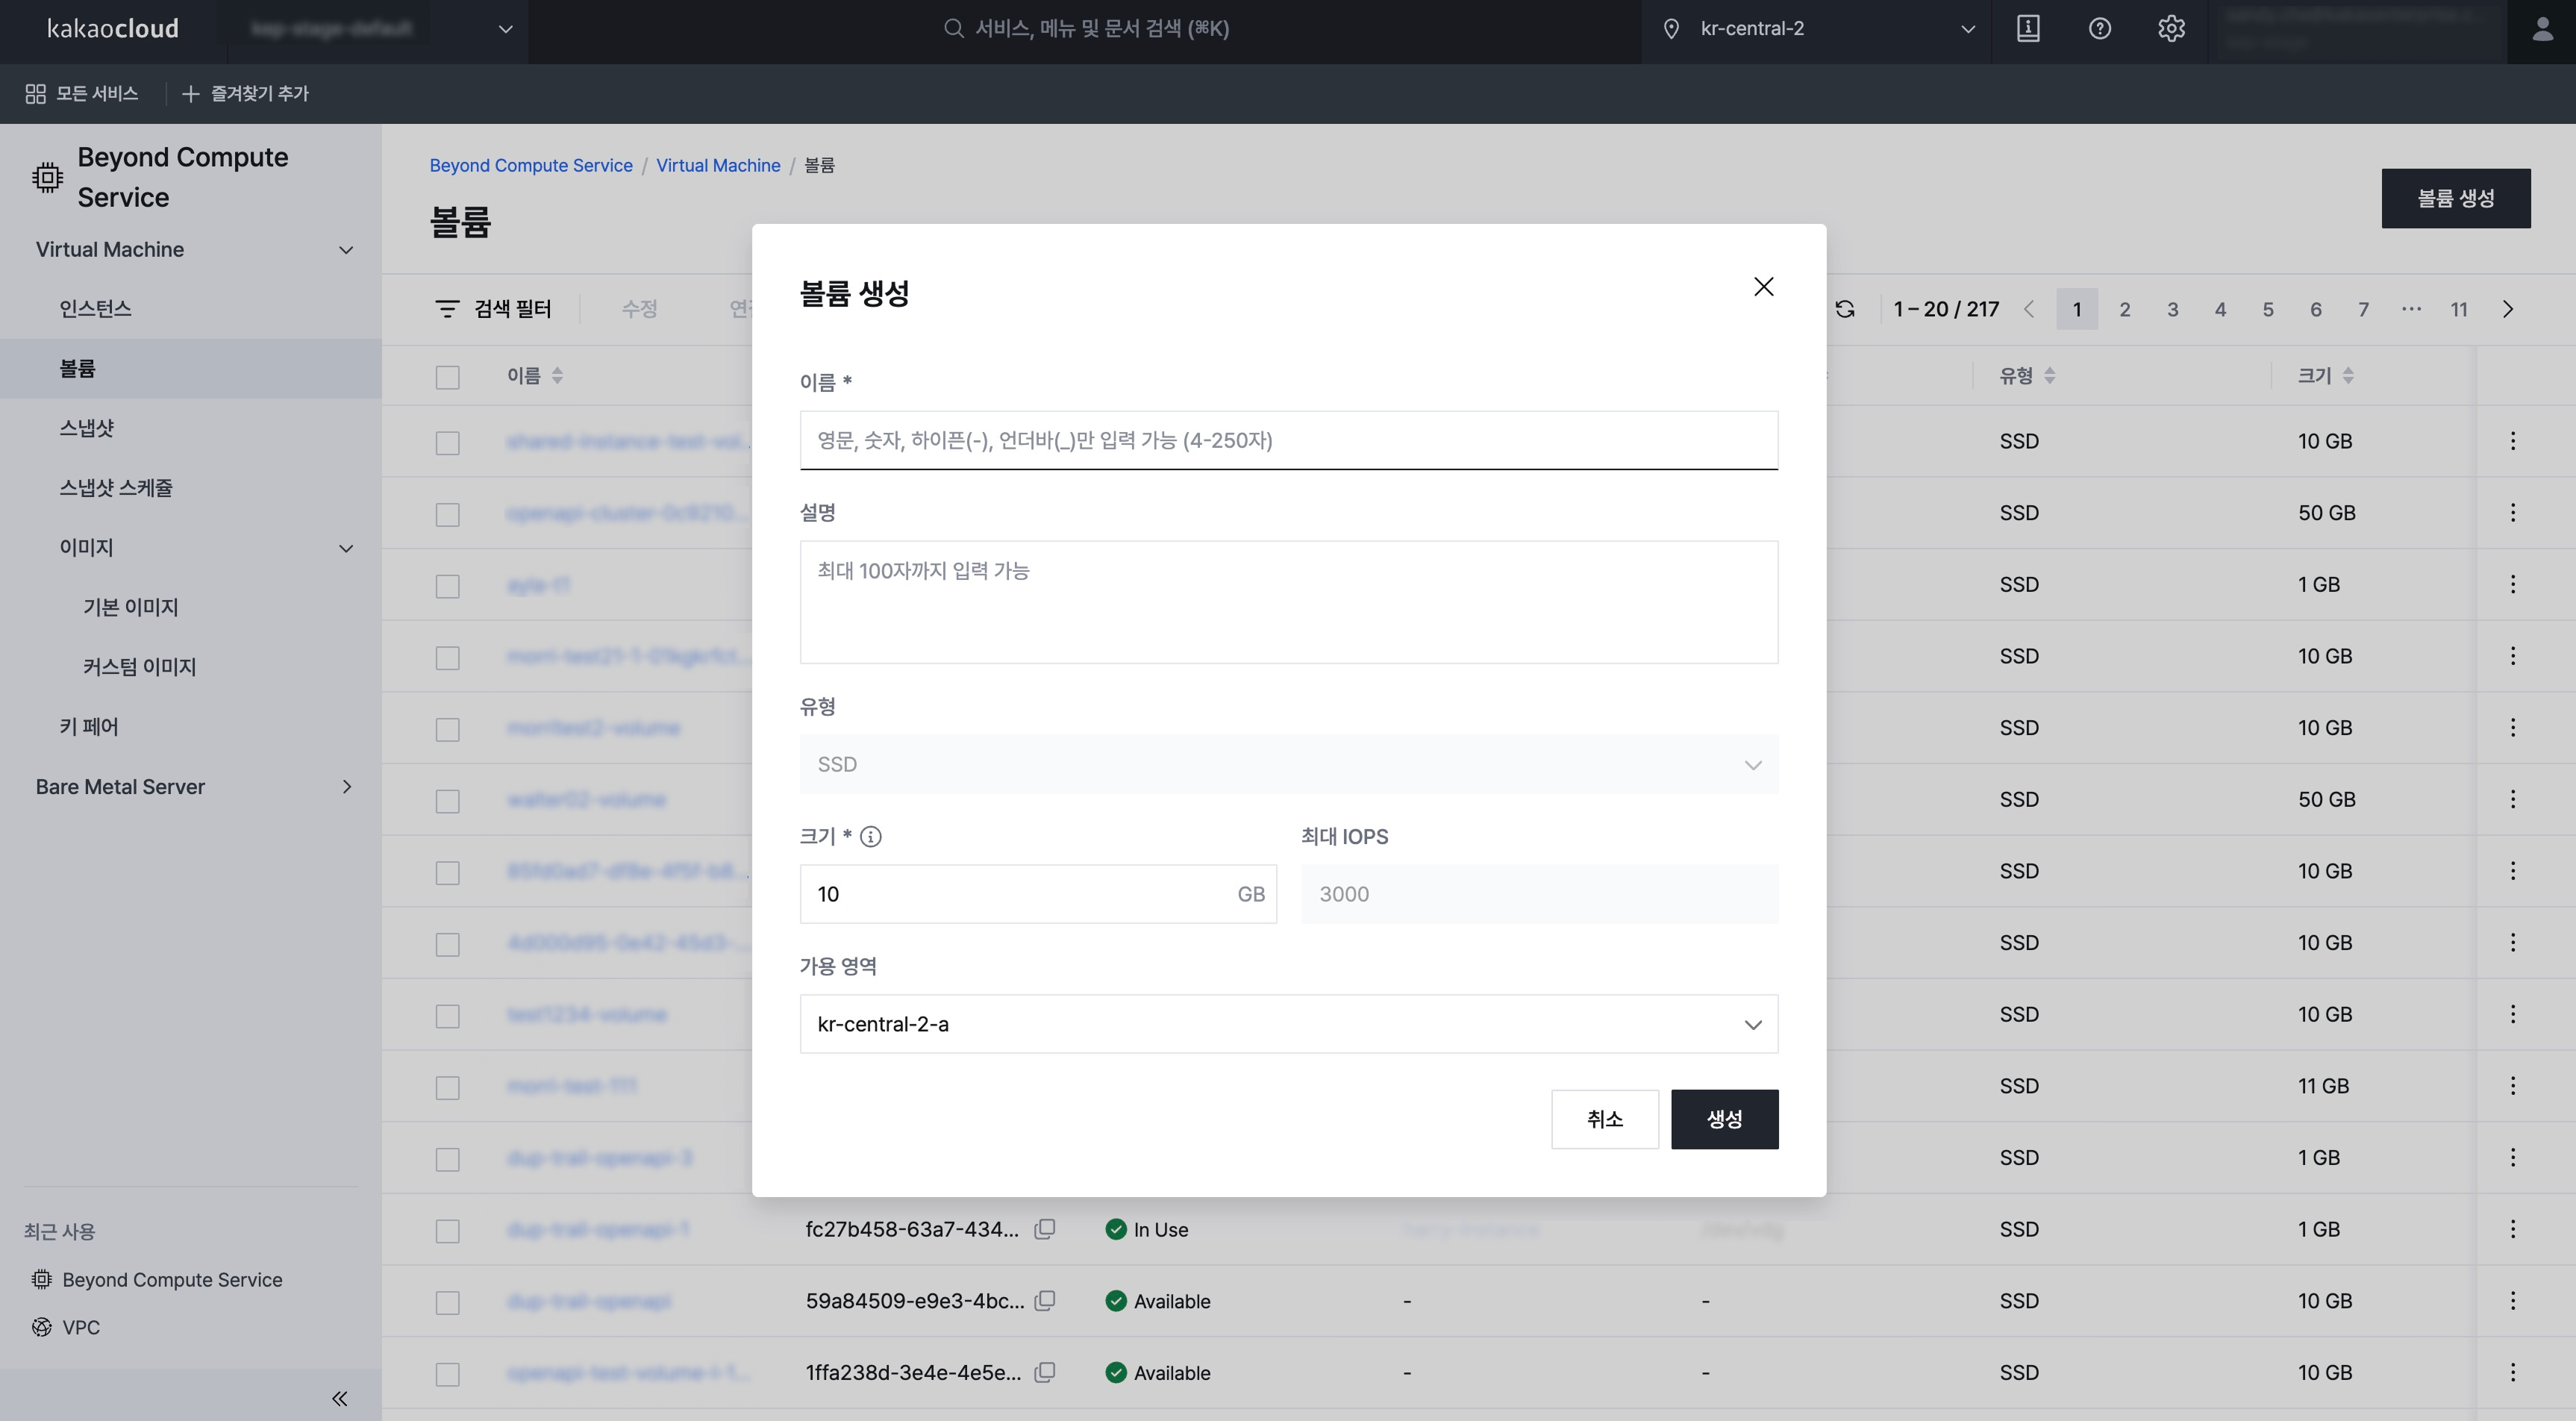Viewport: 2576px width, 1421px height.
Task: Open the kr-central-2 region selector
Action: click(1816, 29)
